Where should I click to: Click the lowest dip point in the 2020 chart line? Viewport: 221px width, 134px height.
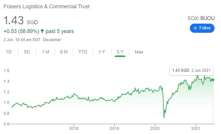164,118
